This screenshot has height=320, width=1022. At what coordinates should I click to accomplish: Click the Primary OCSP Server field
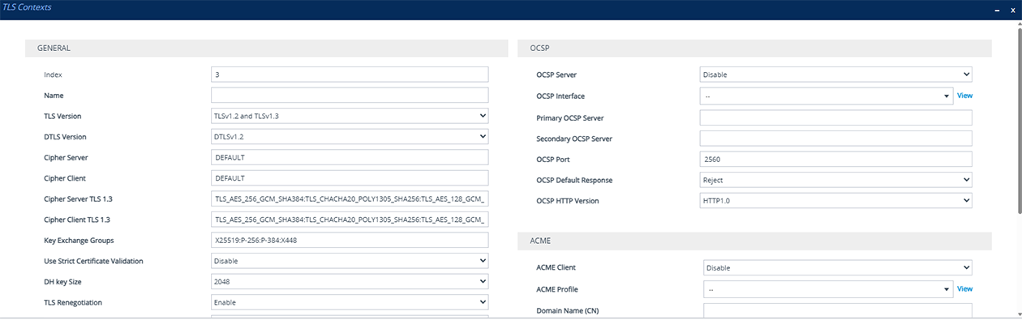tap(836, 117)
